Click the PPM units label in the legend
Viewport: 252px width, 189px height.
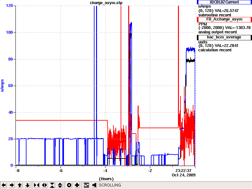pos(203,24)
